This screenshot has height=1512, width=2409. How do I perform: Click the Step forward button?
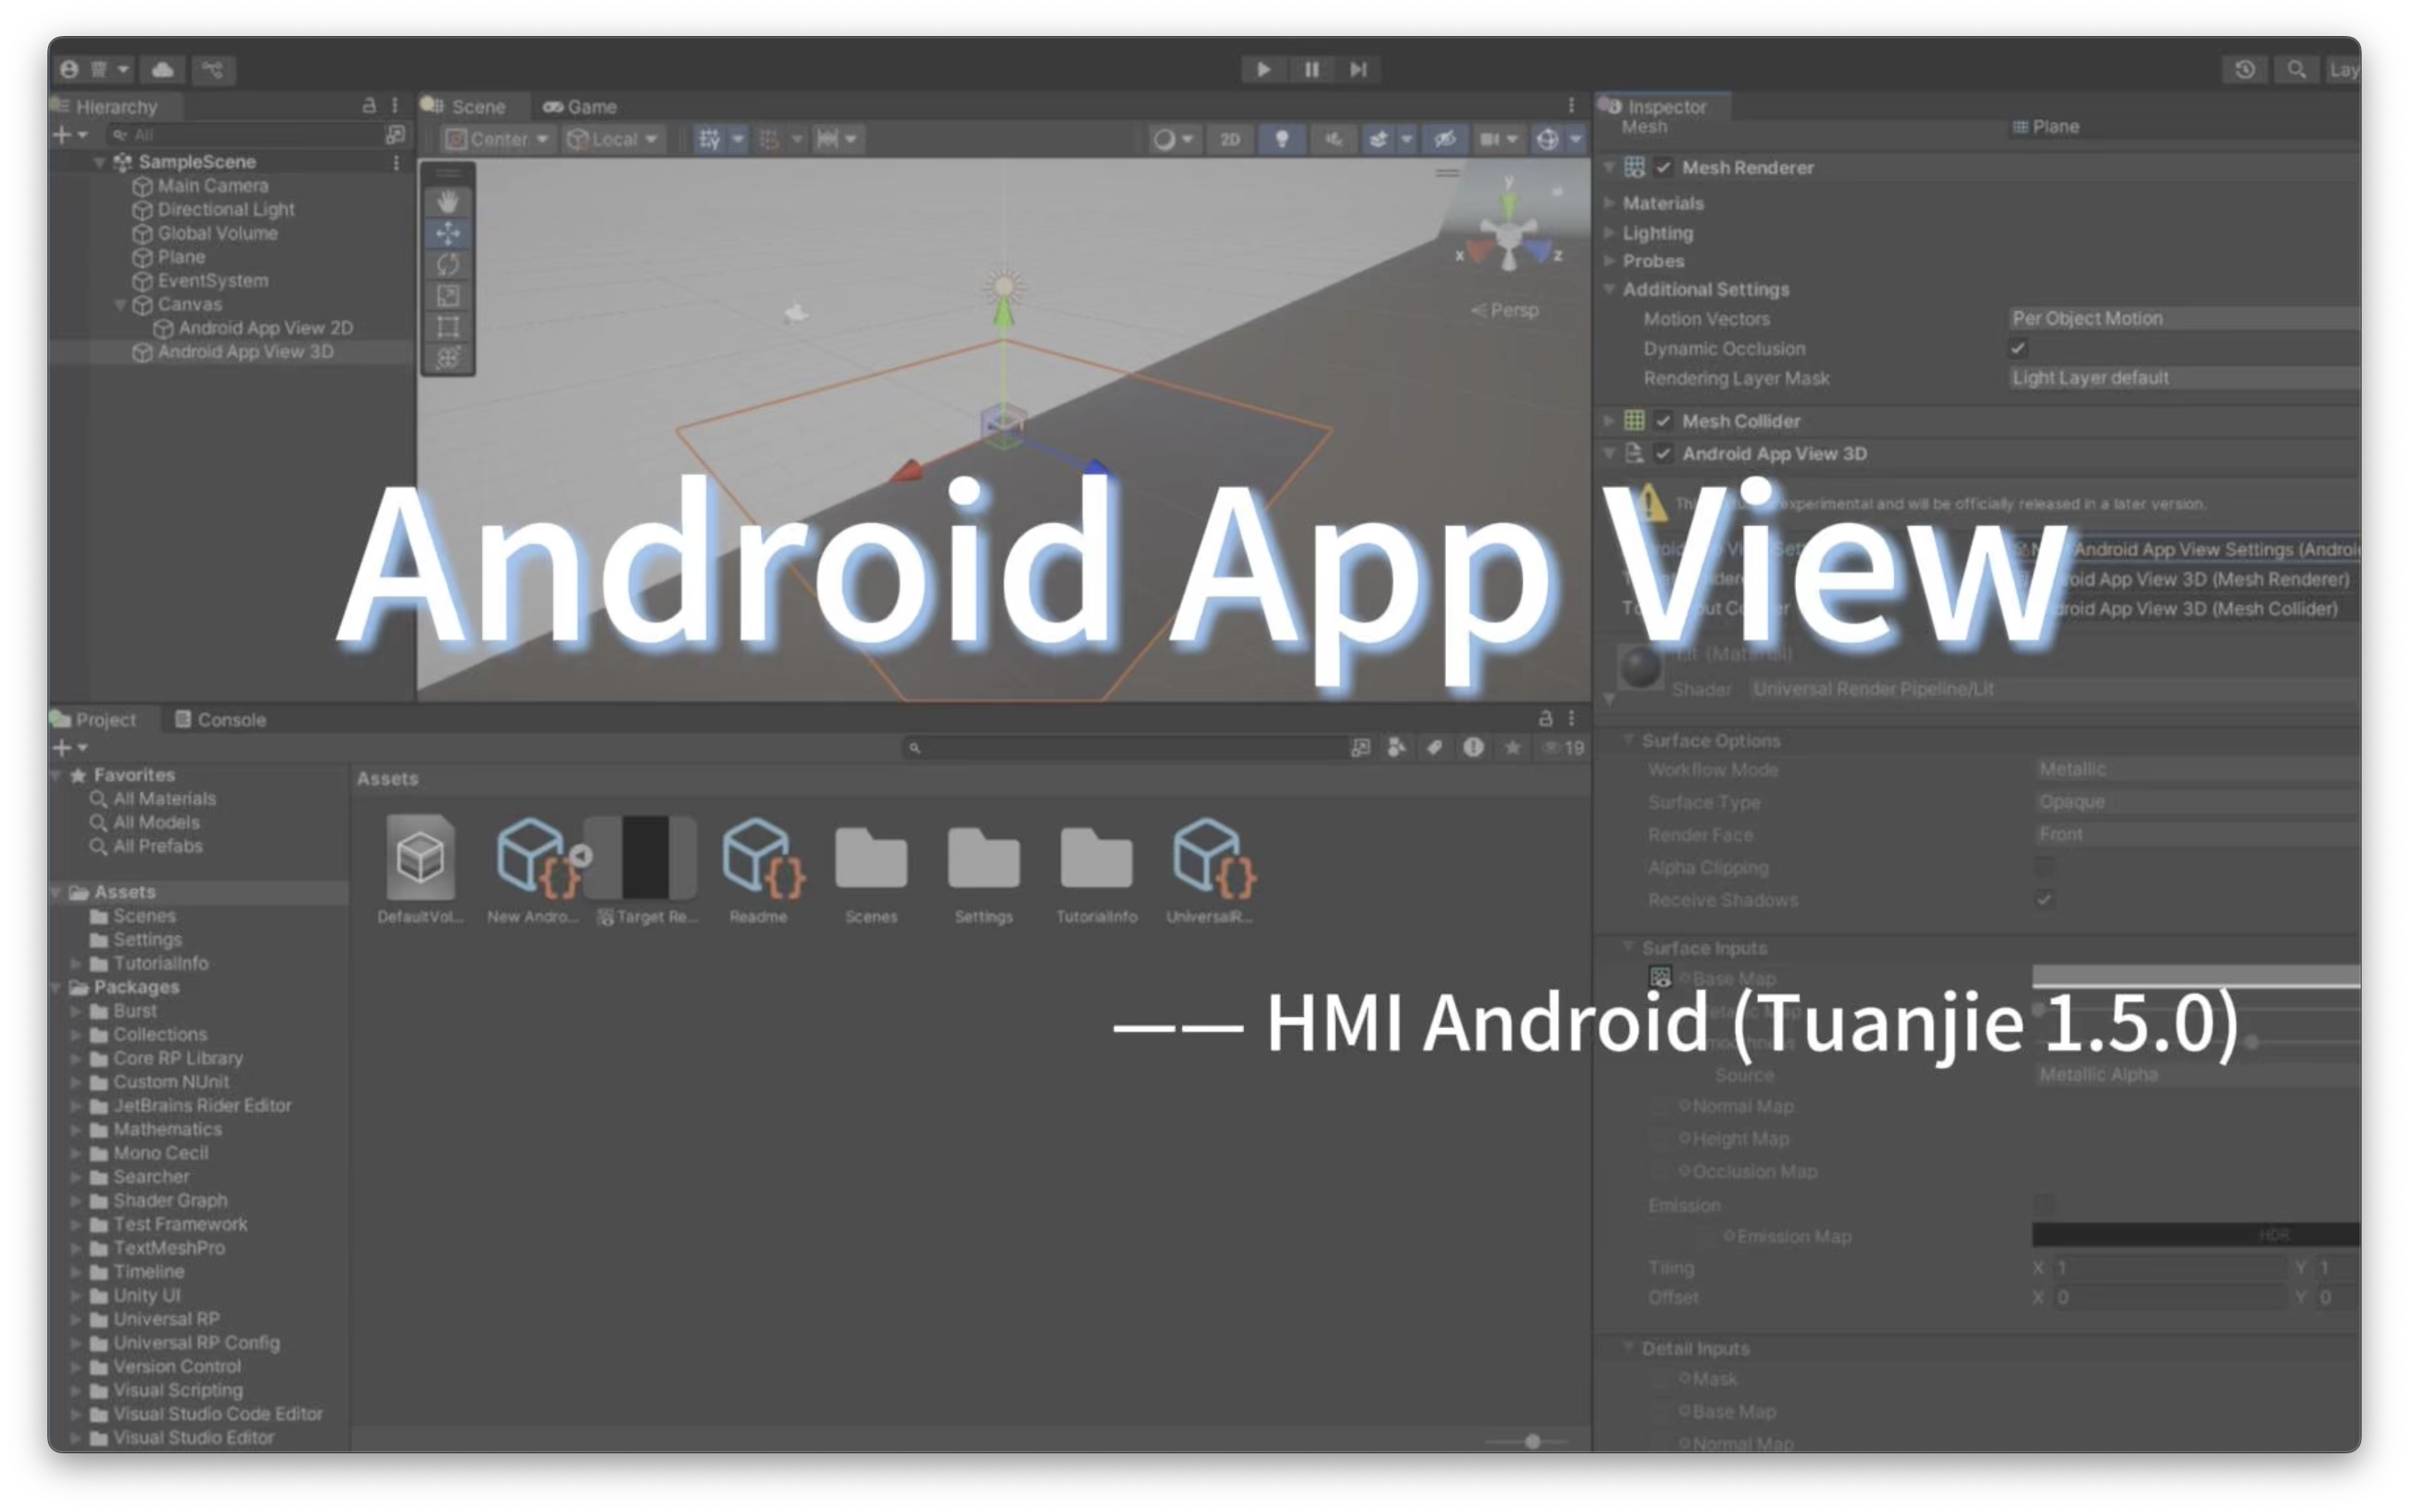[x=1358, y=69]
